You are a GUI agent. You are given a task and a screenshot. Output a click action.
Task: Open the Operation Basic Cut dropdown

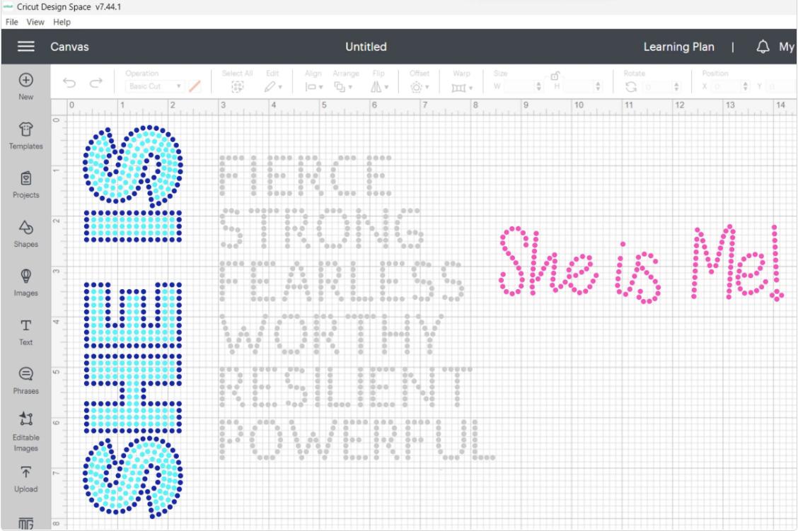(155, 86)
